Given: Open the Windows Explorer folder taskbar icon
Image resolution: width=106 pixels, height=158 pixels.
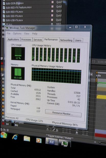Looking at the screenshot, I should tap(27, 139).
